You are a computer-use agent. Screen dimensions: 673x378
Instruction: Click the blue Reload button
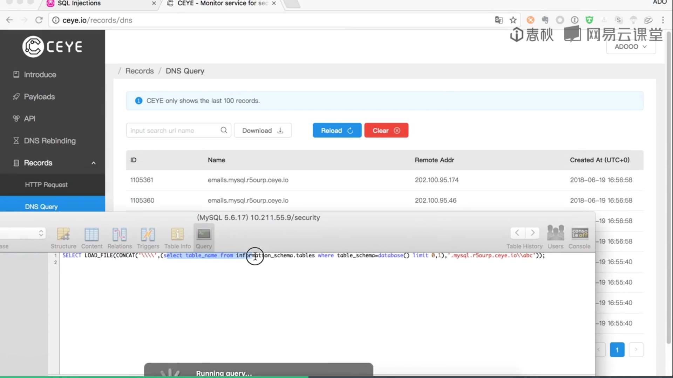tap(336, 130)
